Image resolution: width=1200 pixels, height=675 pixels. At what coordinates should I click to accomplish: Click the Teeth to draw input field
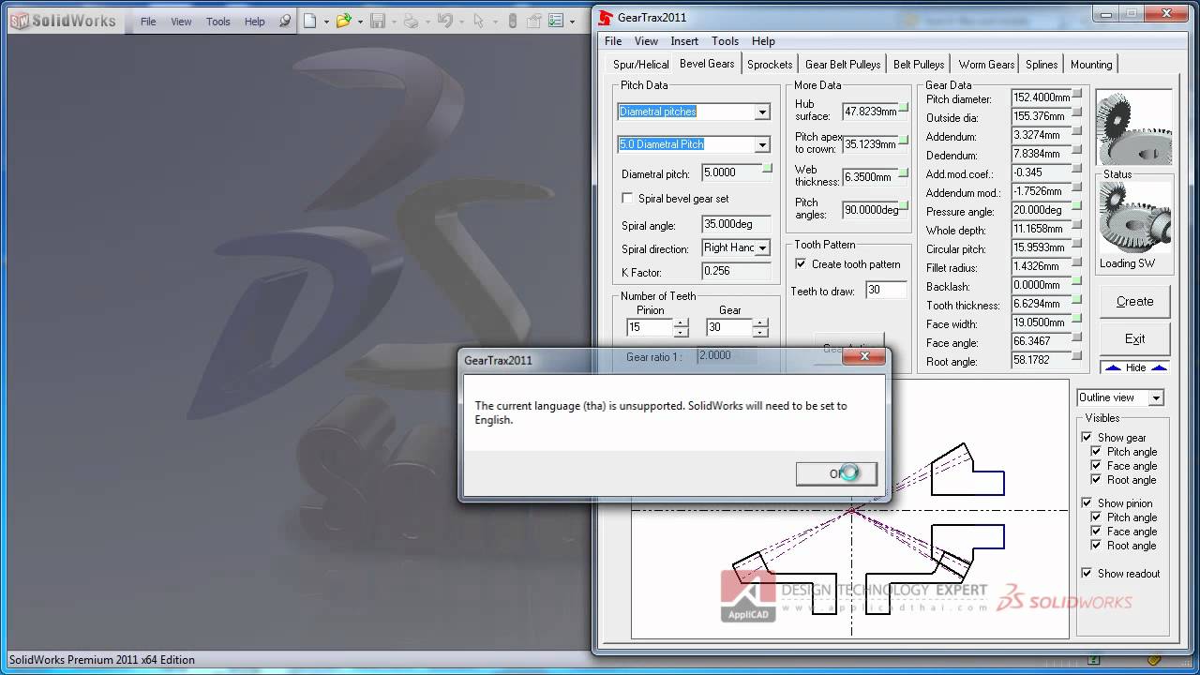886,291
